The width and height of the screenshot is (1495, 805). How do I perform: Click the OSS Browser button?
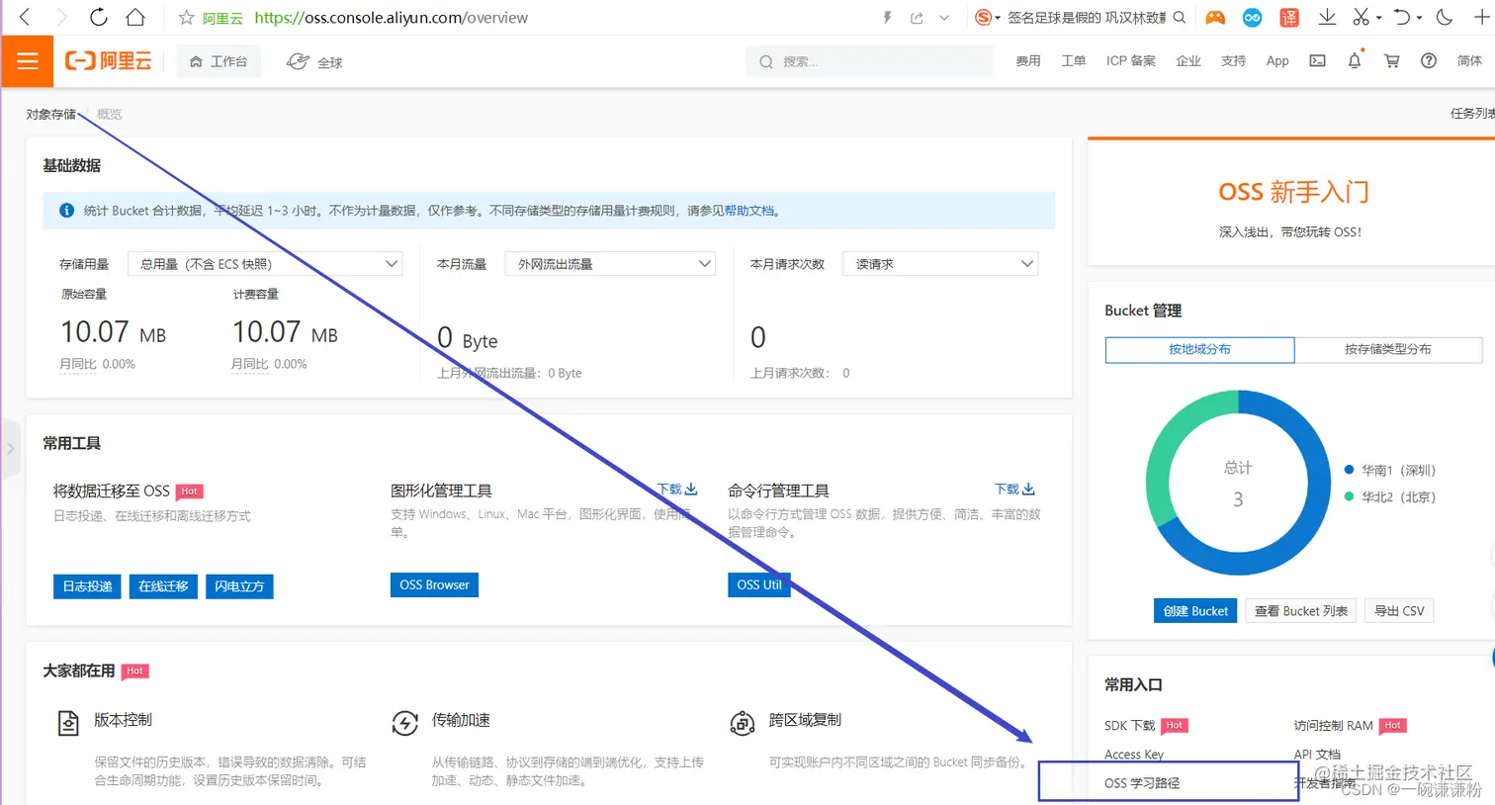[x=434, y=584]
